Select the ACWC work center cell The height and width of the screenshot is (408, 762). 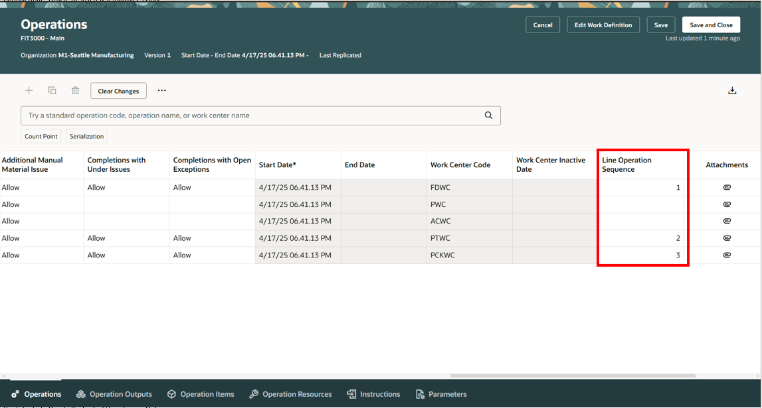tap(469, 221)
